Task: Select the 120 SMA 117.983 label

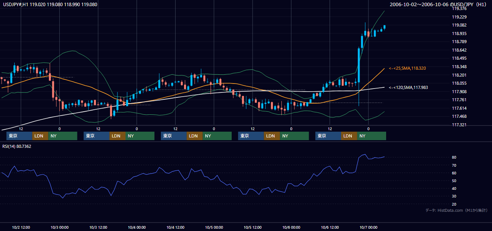Action: (x=408, y=87)
